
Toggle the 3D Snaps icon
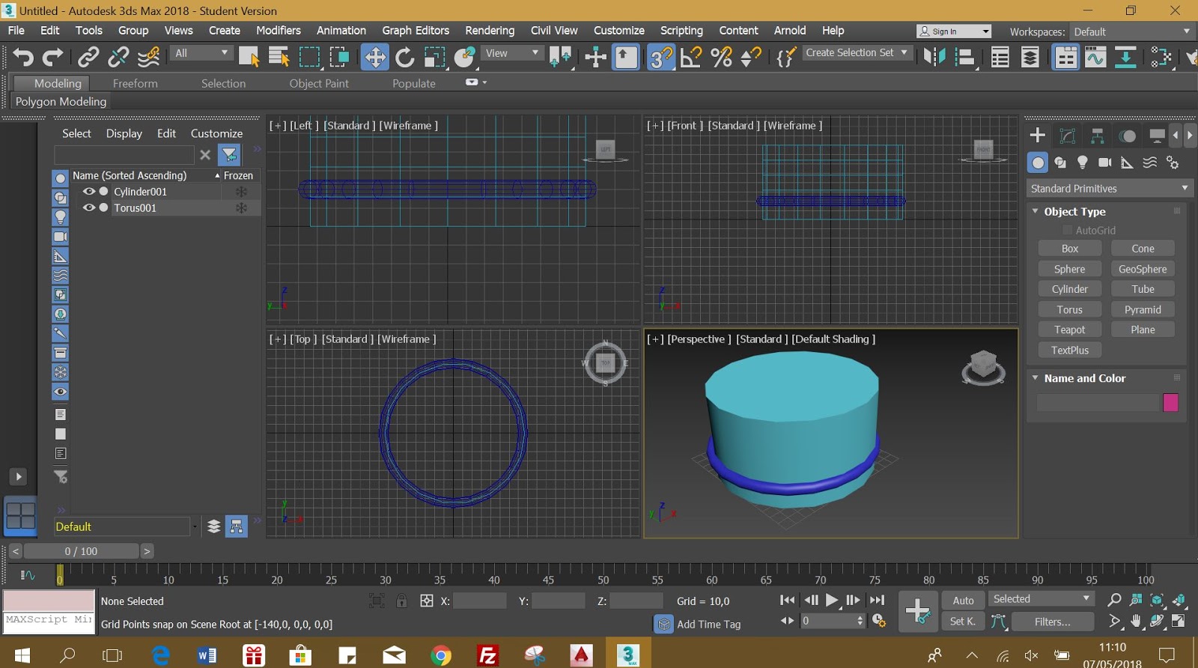[660, 57]
